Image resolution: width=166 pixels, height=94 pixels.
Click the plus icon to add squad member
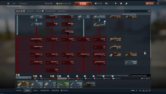click(x=136, y=91)
